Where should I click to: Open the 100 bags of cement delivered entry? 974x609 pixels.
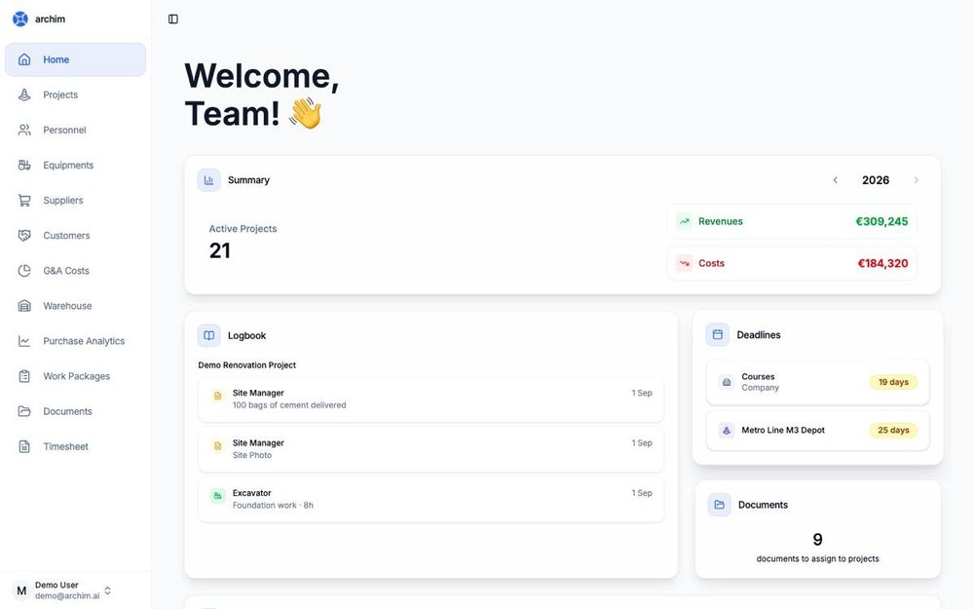431,399
